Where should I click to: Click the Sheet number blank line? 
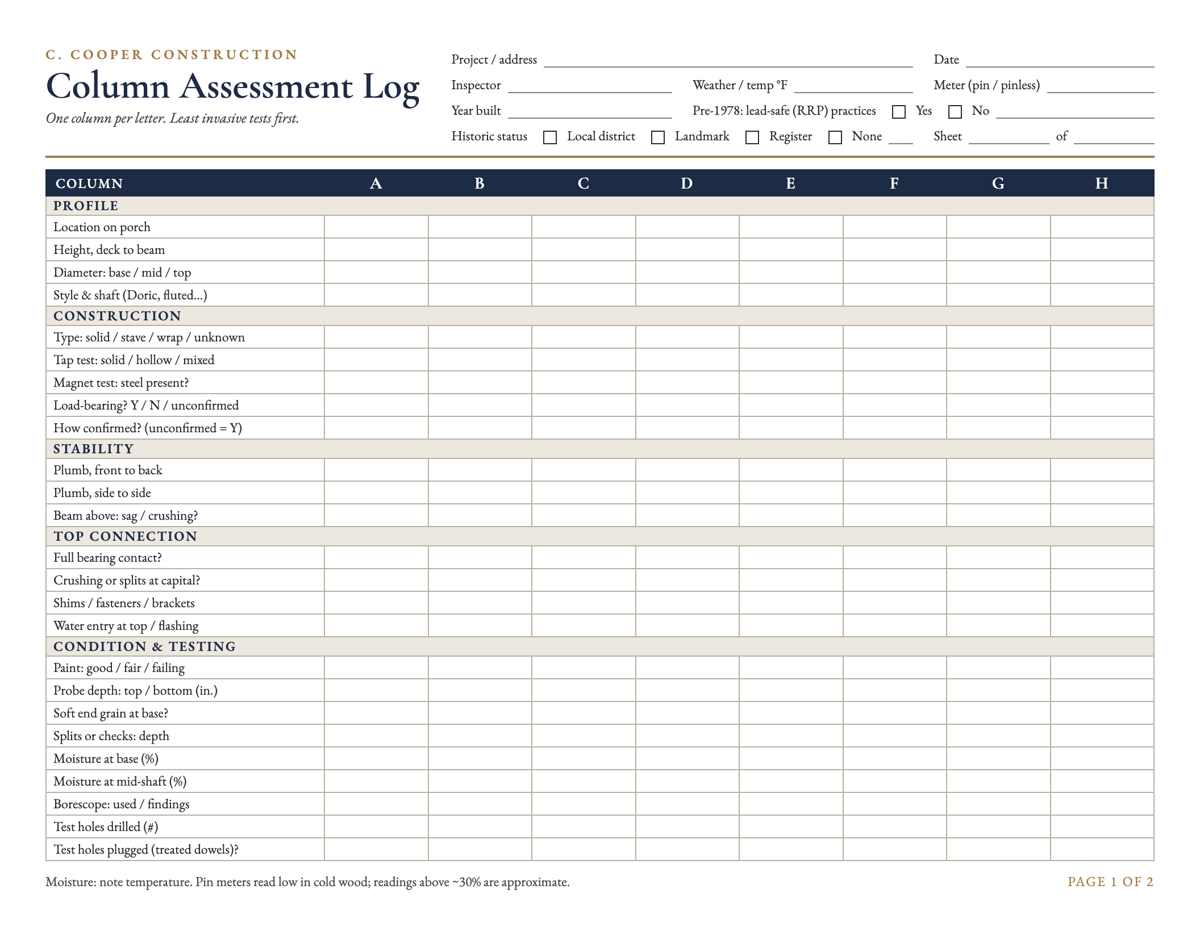[1009, 137]
